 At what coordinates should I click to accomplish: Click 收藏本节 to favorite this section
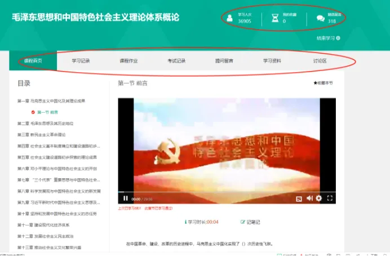[x=323, y=83]
